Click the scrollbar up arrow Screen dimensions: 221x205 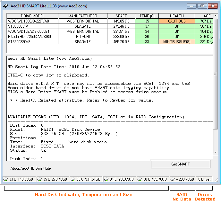[x=216, y=16]
